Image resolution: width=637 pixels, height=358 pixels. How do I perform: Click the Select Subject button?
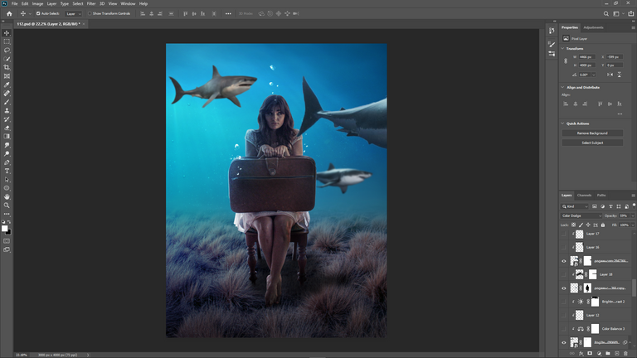pos(592,143)
